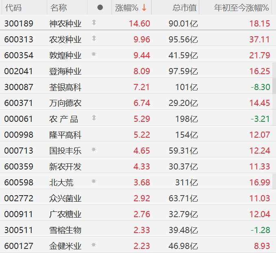
Task: Click stock code 600354
Action: point(19,55)
